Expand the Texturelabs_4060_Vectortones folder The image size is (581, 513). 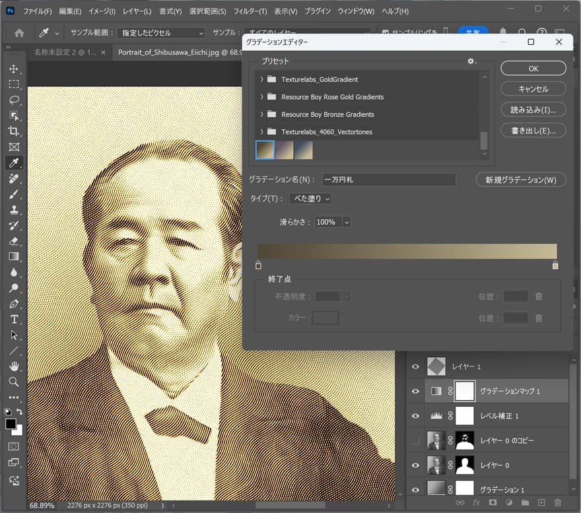(261, 131)
